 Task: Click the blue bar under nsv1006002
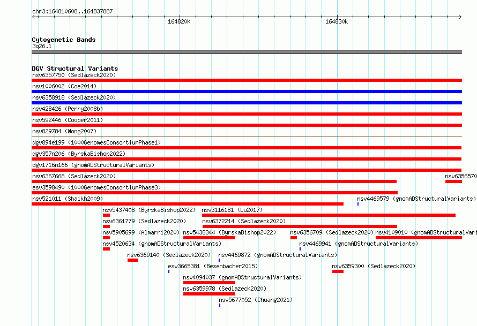247,92
